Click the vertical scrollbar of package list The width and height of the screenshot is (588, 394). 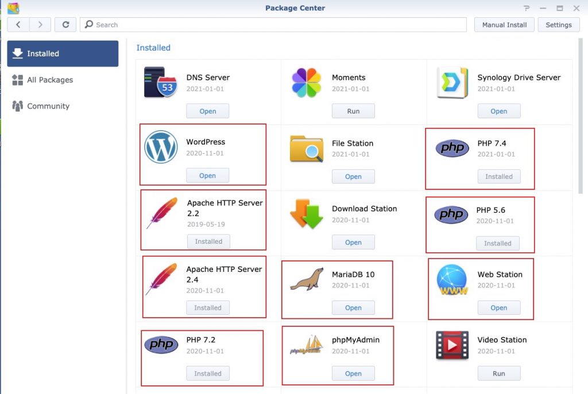pyautogui.click(x=581, y=116)
